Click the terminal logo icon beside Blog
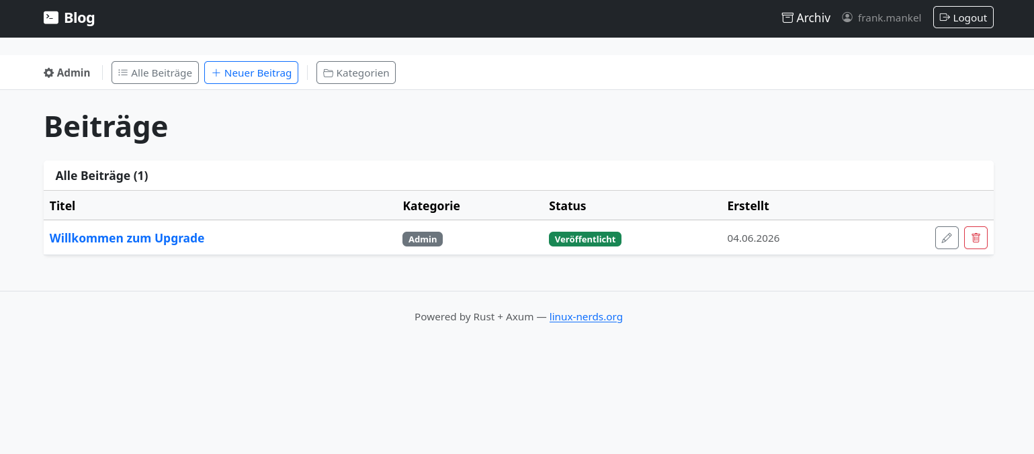The width and height of the screenshot is (1034, 454). (x=51, y=17)
